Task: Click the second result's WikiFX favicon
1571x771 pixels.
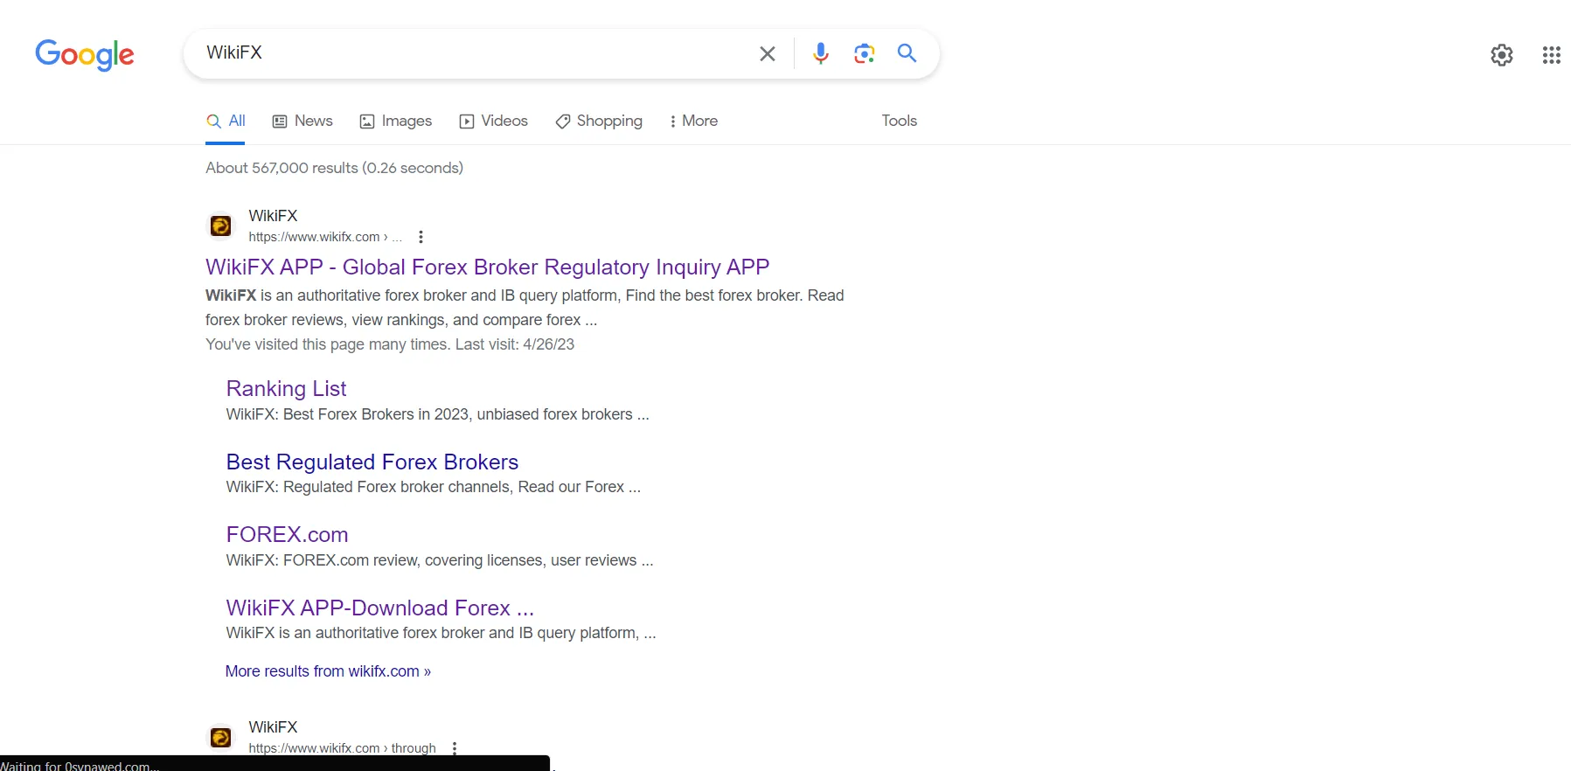Action: [x=221, y=737]
